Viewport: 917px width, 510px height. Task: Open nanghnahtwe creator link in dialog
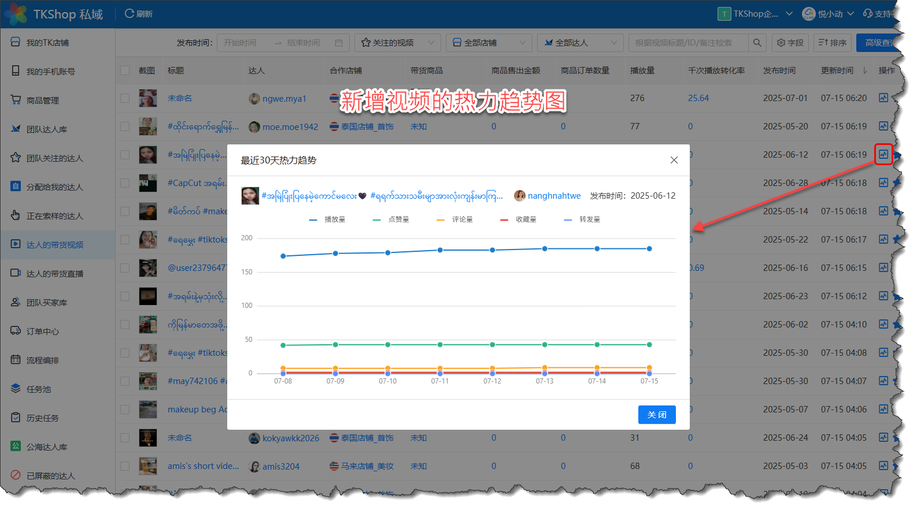[554, 196]
